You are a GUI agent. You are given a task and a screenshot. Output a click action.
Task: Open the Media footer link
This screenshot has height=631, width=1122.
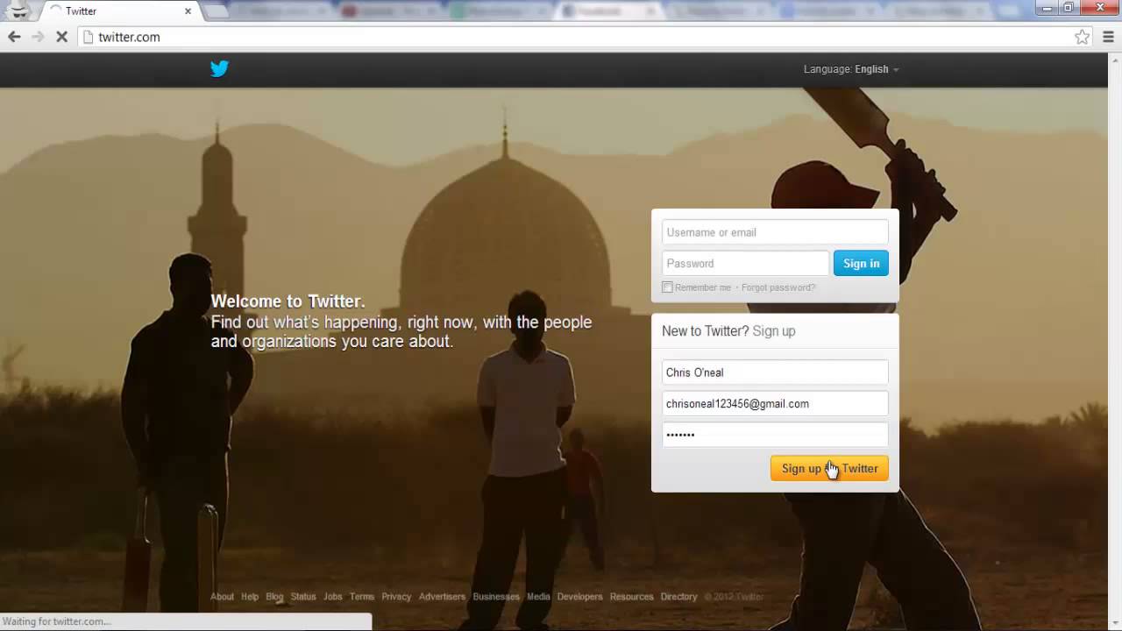coord(538,597)
